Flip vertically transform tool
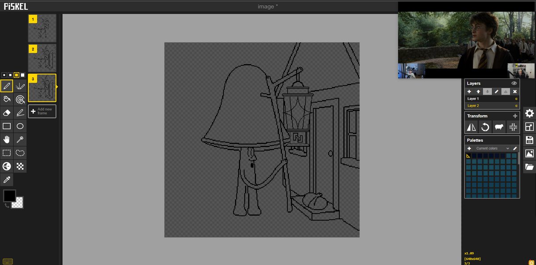 pyautogui.click(x=472, y=127)
